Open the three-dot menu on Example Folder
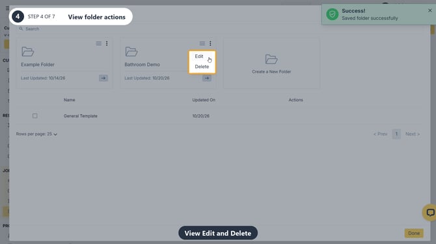Image resolution: width=436 pixels, height=244 pixels. point(107,43)
